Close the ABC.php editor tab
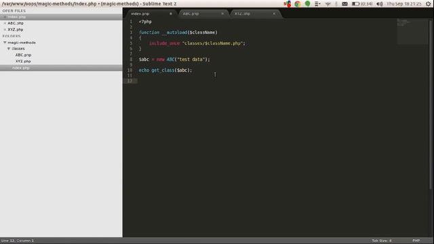Screen dimensions: 434x244 tap(222, 14)
